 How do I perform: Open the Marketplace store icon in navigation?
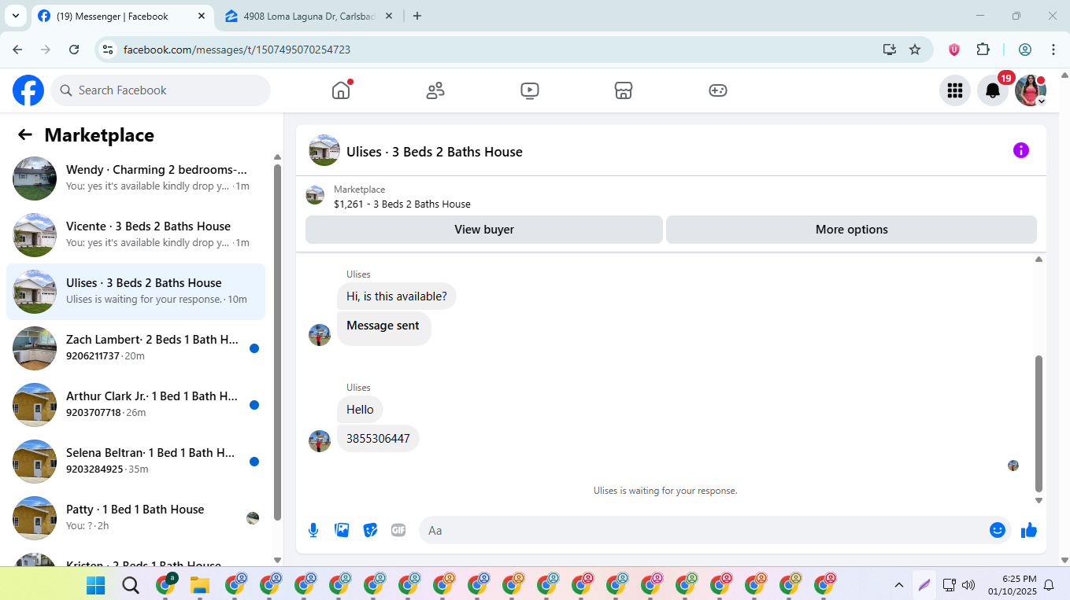click(624, 90)
